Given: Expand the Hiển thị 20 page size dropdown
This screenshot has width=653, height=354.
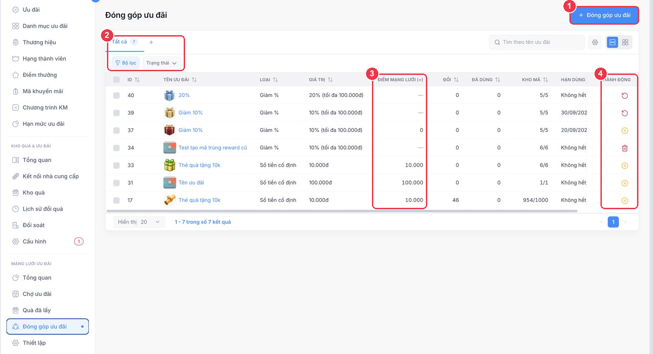Looking at the screenshot, I should pos(139,222).
